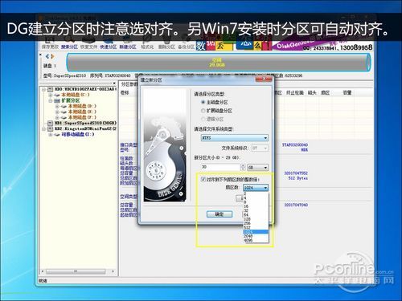This screenshot has height=301, width=402.
Task: Pick 512 from the sector list
Action: coord(256,227)
